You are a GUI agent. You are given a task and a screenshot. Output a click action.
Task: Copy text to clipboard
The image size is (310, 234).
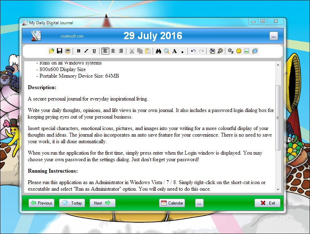pos(140,51)
